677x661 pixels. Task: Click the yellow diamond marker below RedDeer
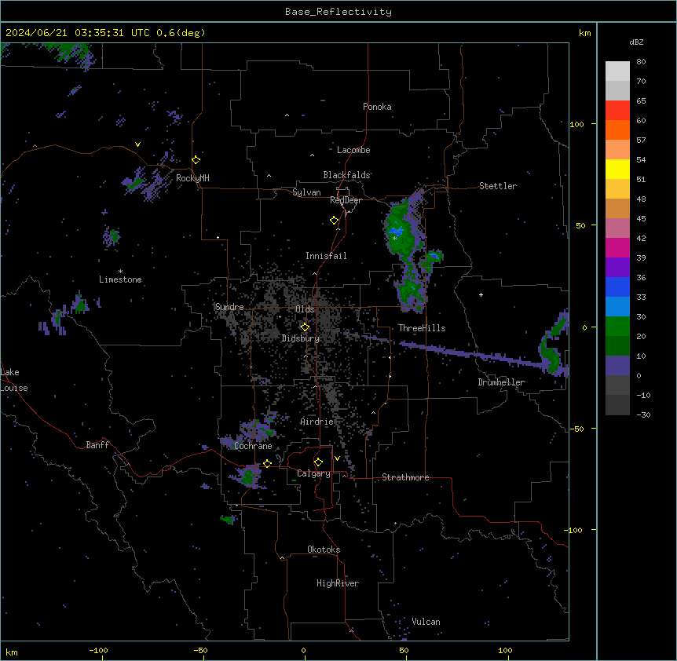coord(335,221)
